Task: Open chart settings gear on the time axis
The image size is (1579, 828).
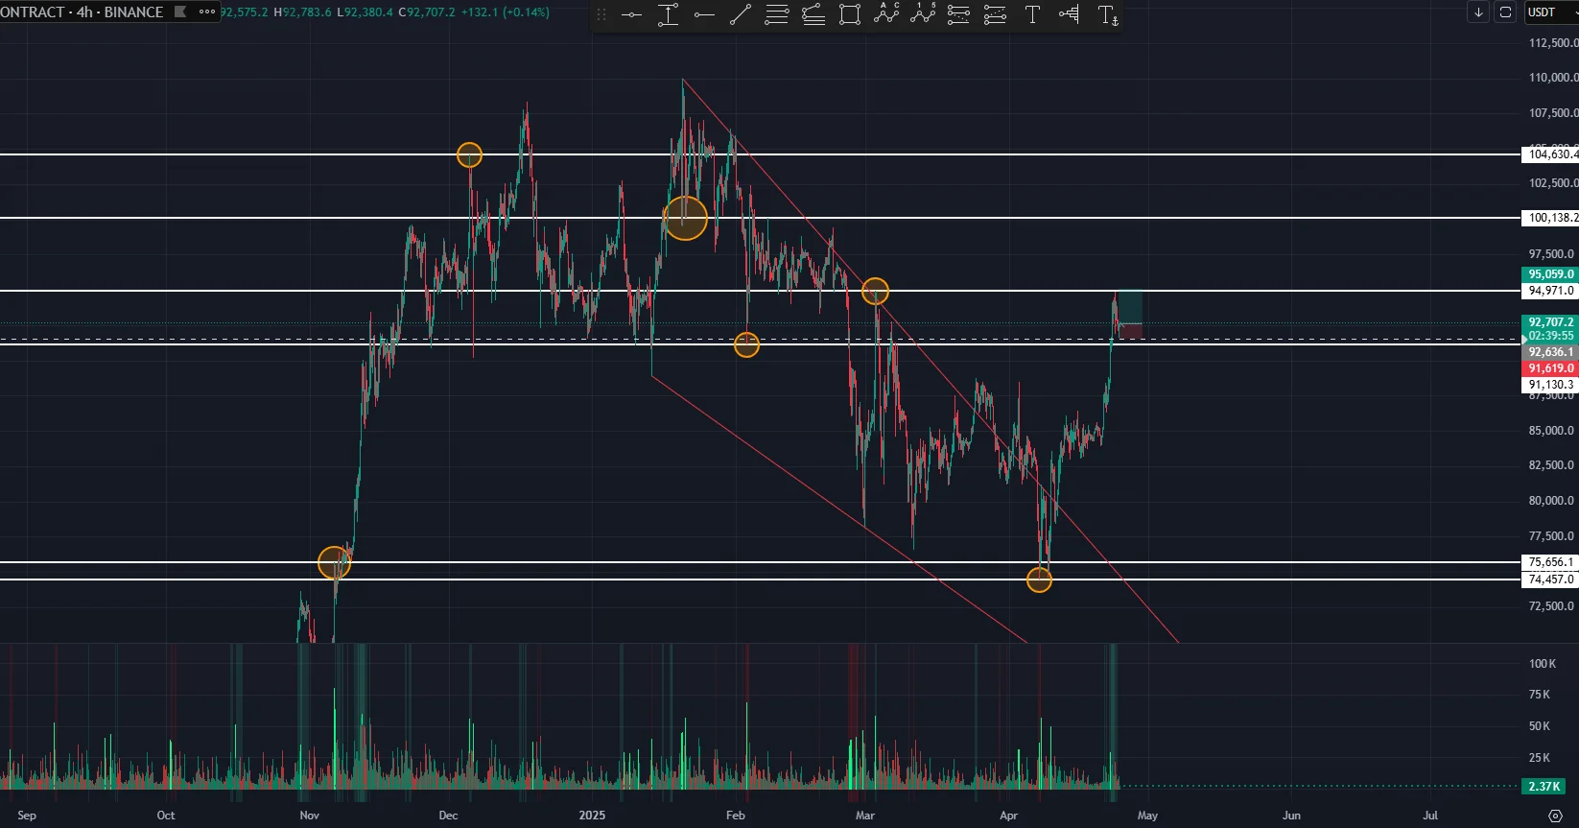Action: pos(1556,816)
